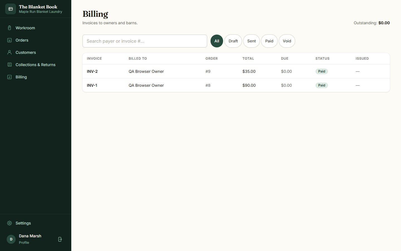The height and width of the screenshot is (251, 401).
Task: Click QA Browser Owner in the INV-1 row
Action: coord(146,85)
